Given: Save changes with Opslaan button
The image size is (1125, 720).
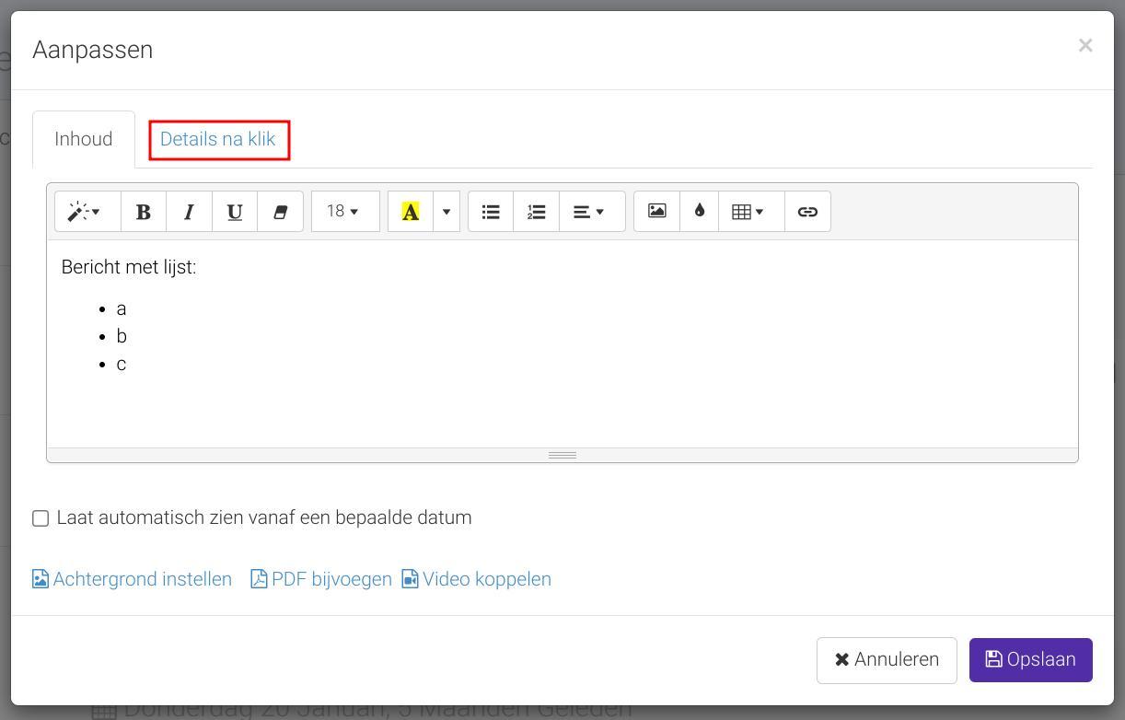Looking at the screenshot, I should pos(1030,660).
